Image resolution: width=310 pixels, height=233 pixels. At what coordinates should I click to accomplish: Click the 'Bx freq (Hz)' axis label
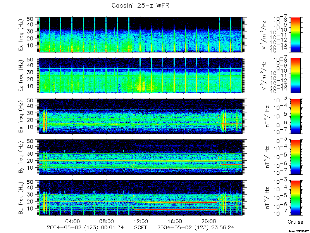click(21, 116)
